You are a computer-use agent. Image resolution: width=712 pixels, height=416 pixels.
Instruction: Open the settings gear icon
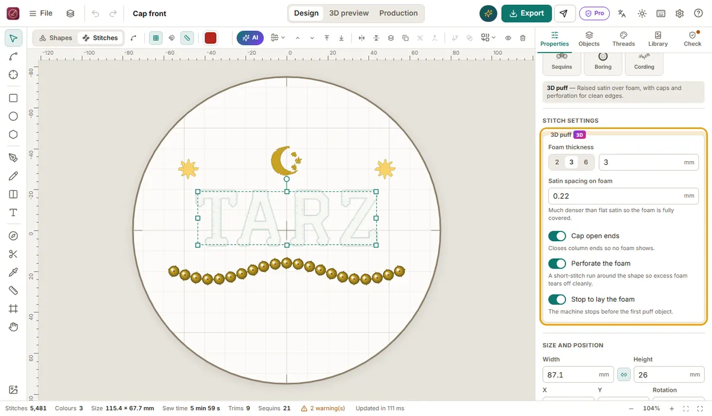coord(680,14)
